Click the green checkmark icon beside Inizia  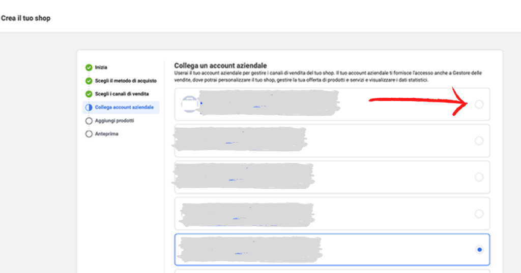coord(89,67)
